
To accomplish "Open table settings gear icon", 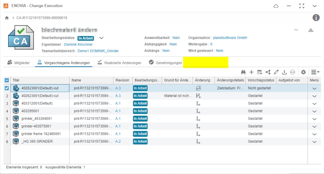I will [303, 72].
